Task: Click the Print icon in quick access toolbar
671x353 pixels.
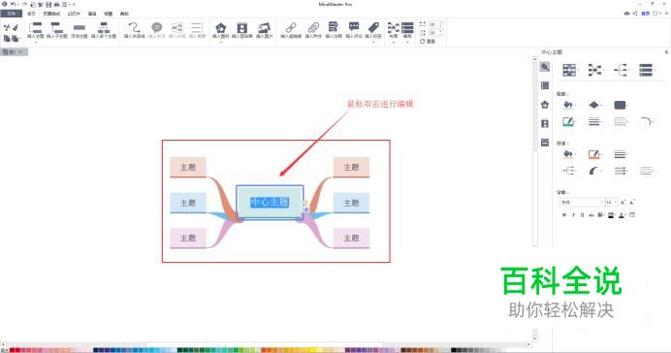Action: [56, 4]
